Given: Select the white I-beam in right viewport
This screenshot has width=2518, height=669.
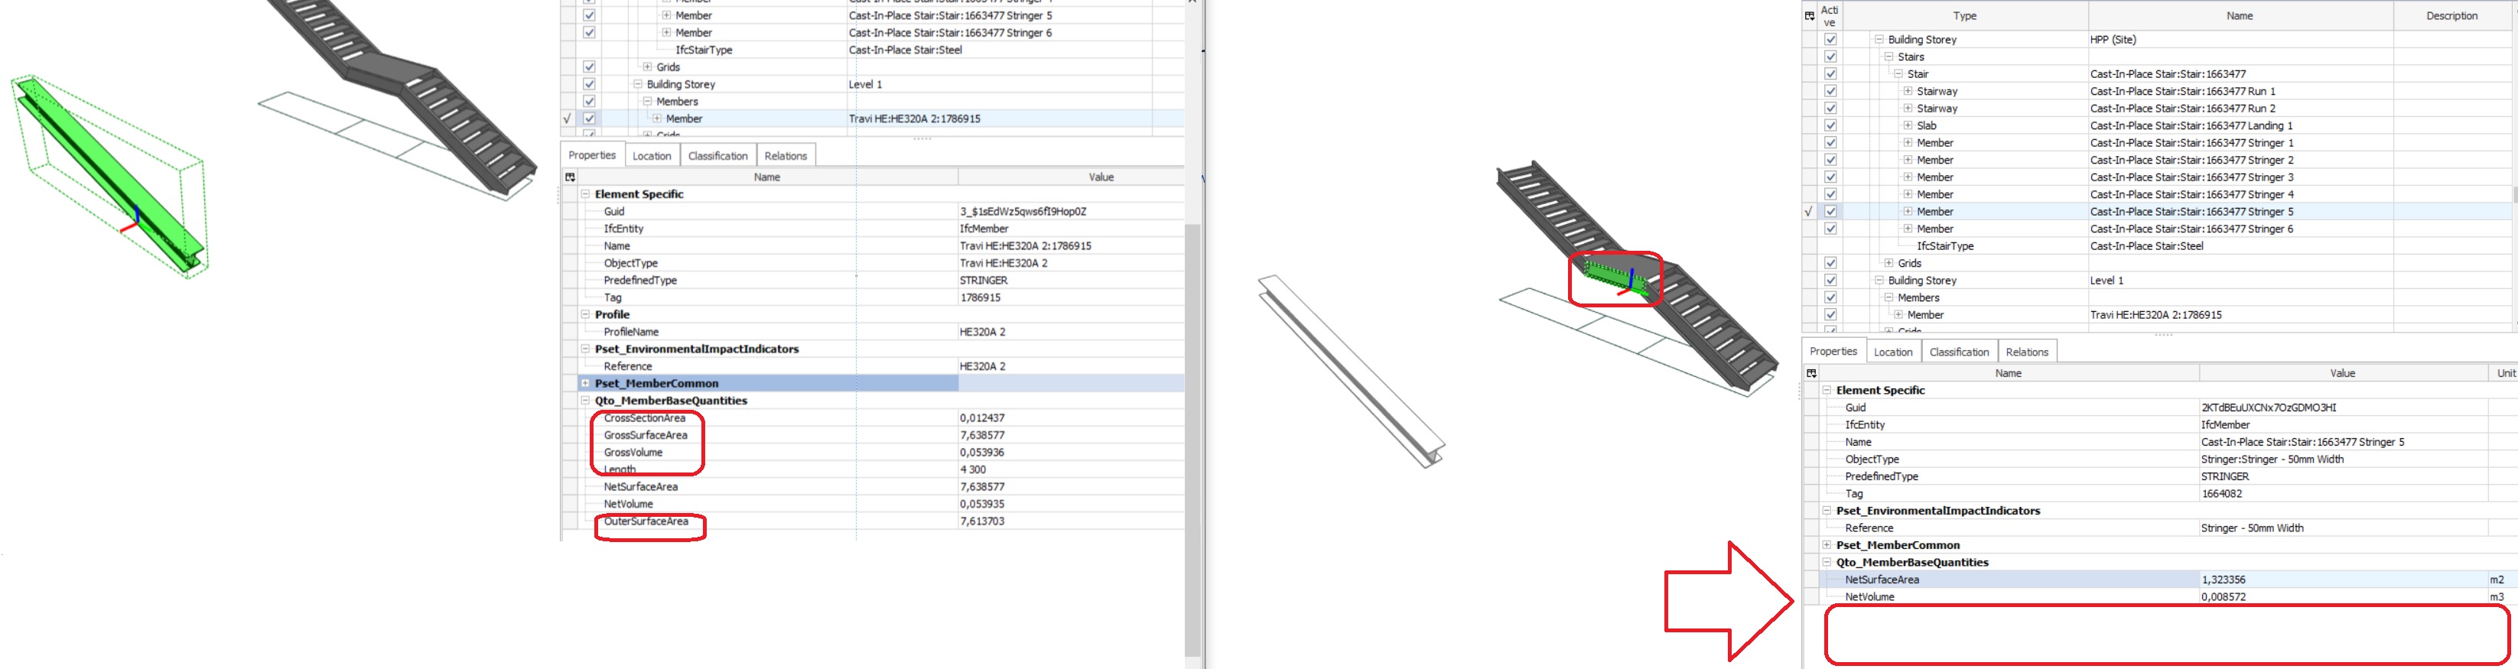Looking at the screenshot, I should pyautogui.click(x=1351, y=371).
